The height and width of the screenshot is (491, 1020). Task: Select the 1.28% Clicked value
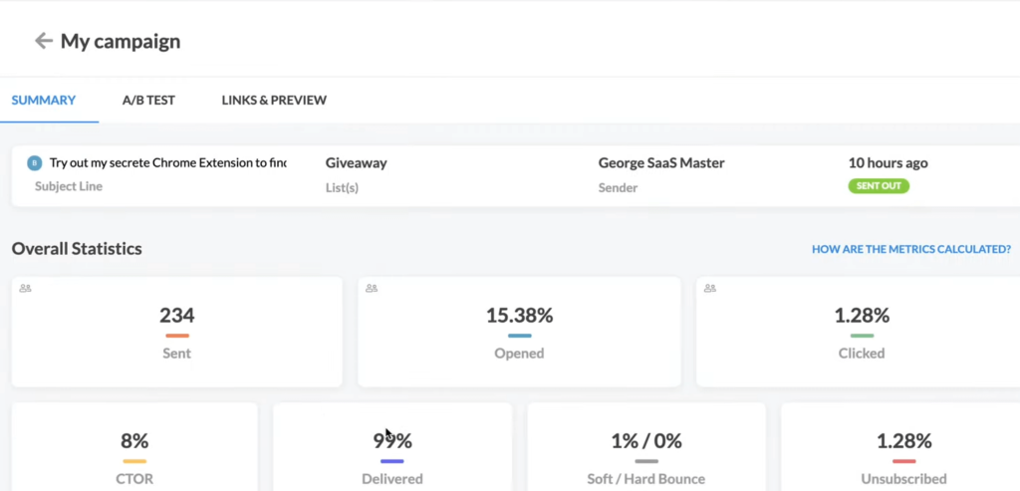click(x=862, y=316)
